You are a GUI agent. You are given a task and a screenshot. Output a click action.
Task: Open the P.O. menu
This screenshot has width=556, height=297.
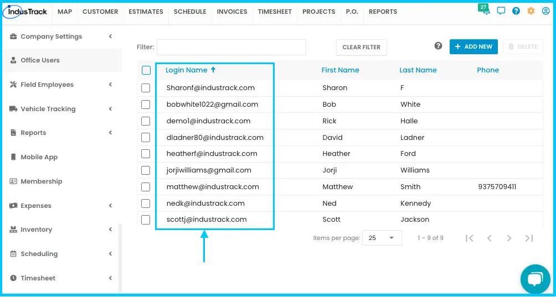pos(352,12)
